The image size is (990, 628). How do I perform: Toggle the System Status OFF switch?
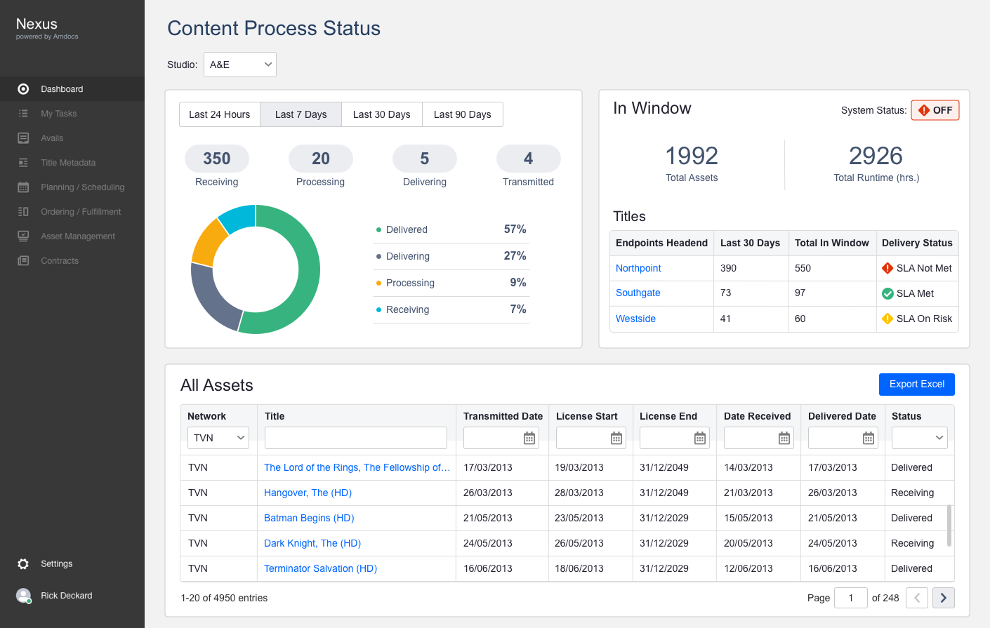(935, 110)
